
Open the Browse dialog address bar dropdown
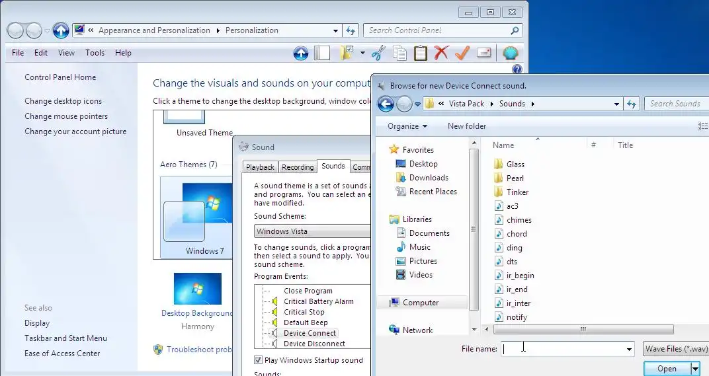point(616,104)
